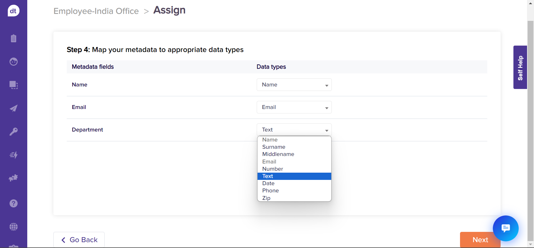Select Surname in the dropdown options

(x=274, y=147)
